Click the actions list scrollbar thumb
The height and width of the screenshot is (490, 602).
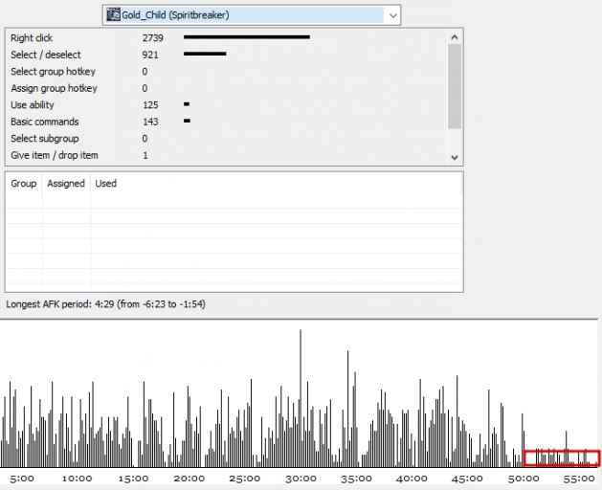tap(455, 86)
